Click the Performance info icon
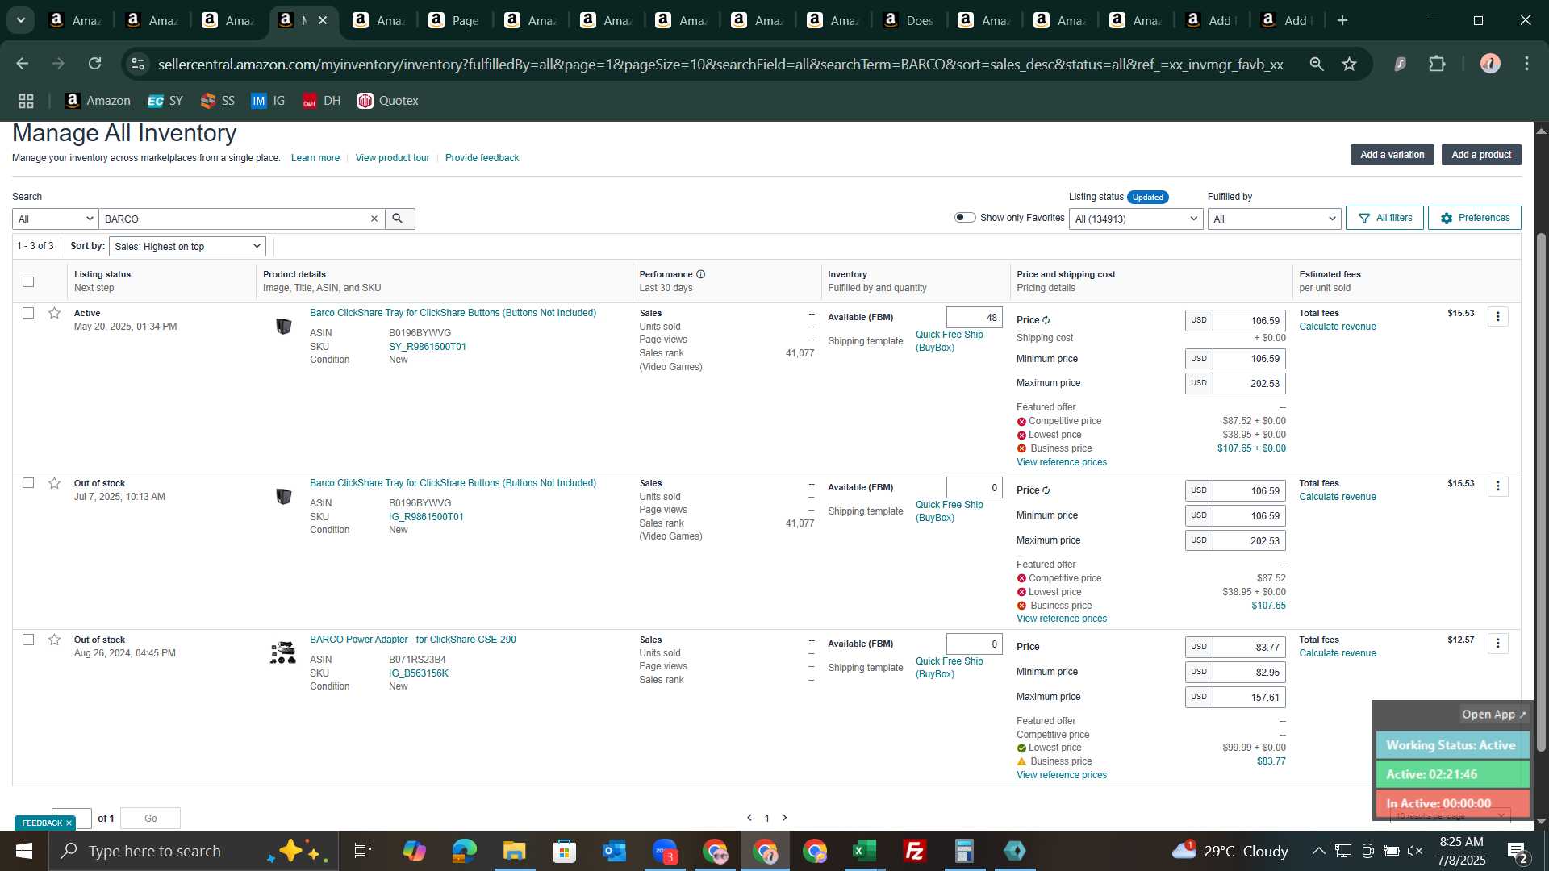Viewport: 1549px width, 871px height. point(700,274)
